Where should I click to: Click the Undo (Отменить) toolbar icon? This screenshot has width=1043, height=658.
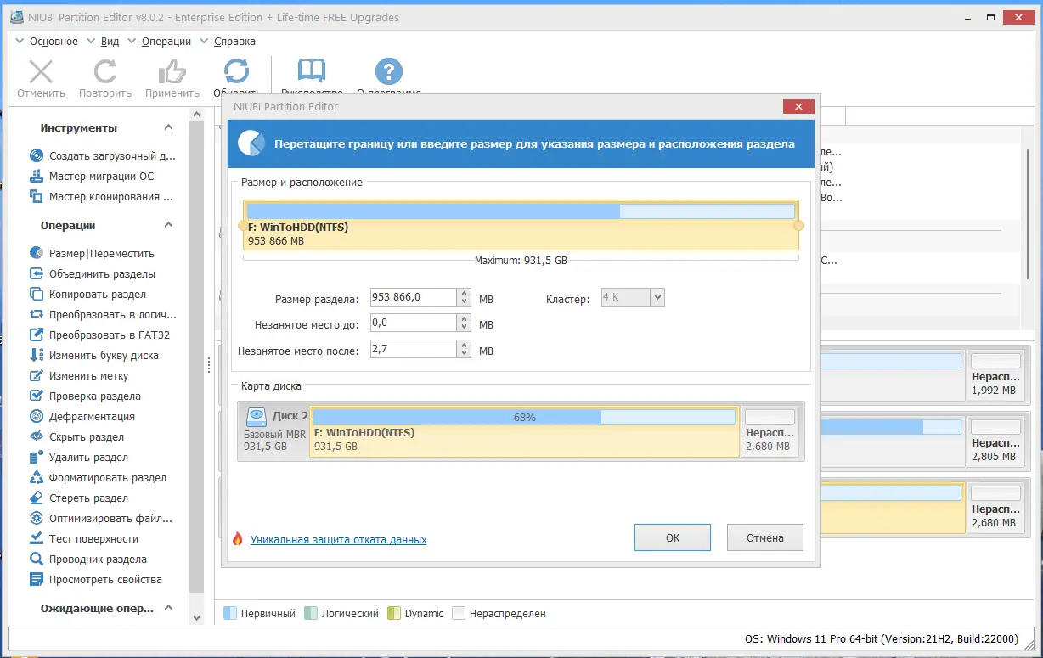coord(41,72)
